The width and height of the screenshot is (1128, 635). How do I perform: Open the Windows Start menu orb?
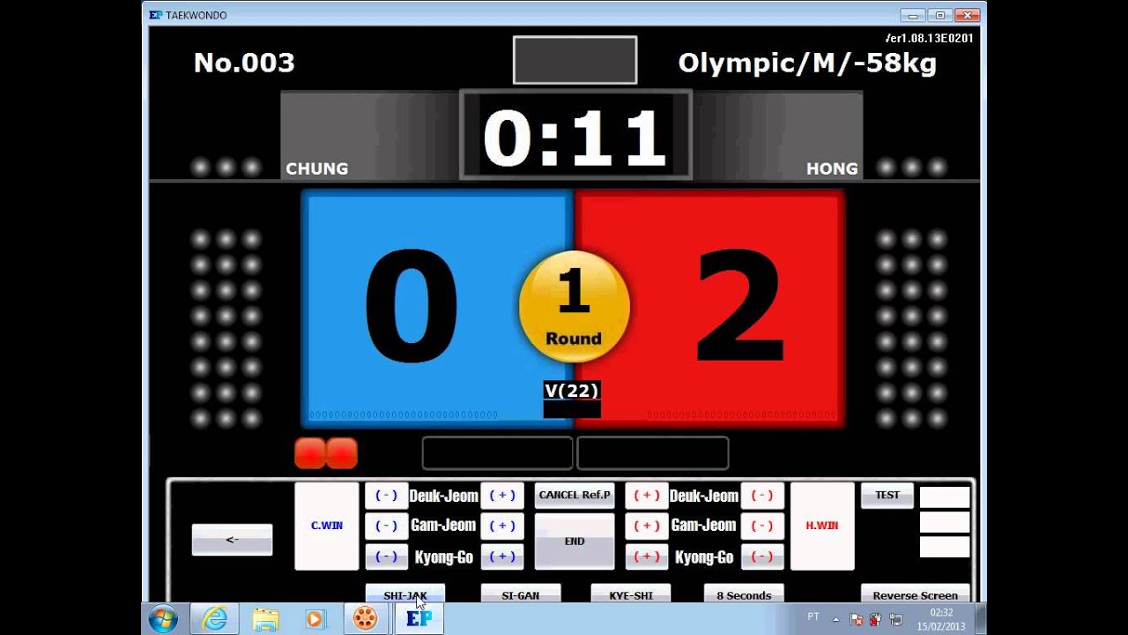click(163, 619)
